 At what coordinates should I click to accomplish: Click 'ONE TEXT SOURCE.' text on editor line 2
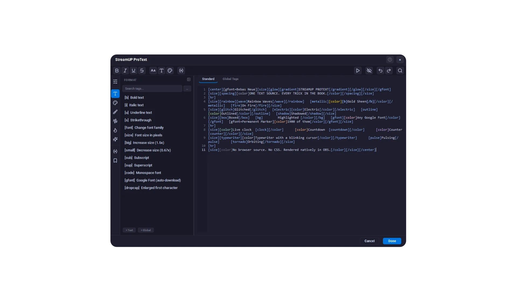point(264,93)
